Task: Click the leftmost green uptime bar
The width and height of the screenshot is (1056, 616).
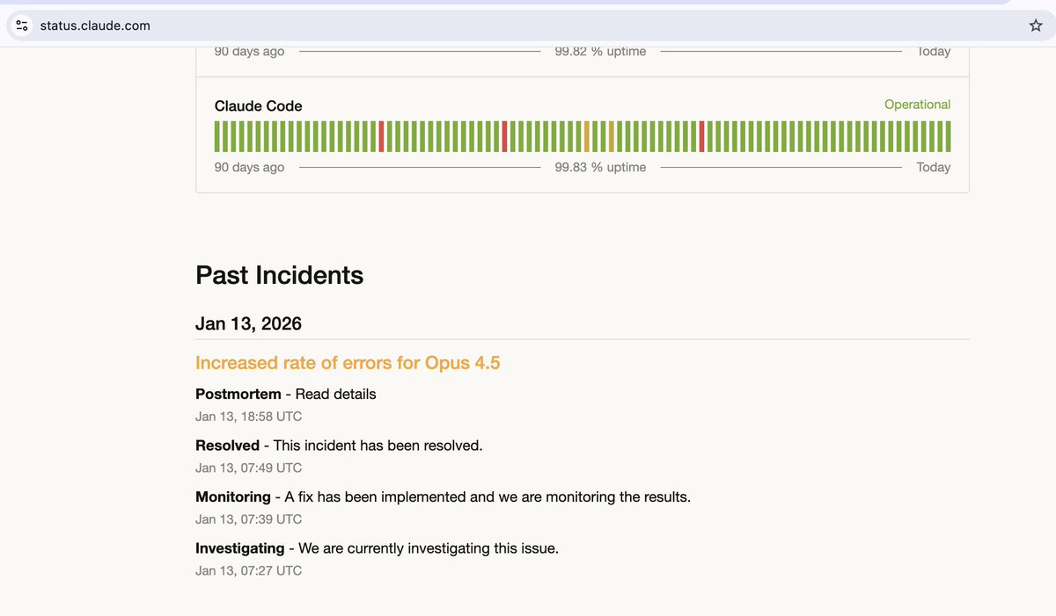Action: 217,136
